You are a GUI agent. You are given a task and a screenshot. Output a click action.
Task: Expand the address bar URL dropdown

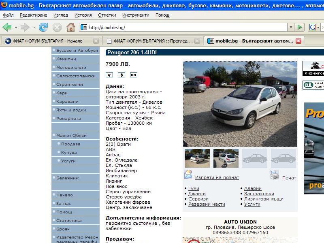point(291,27)
